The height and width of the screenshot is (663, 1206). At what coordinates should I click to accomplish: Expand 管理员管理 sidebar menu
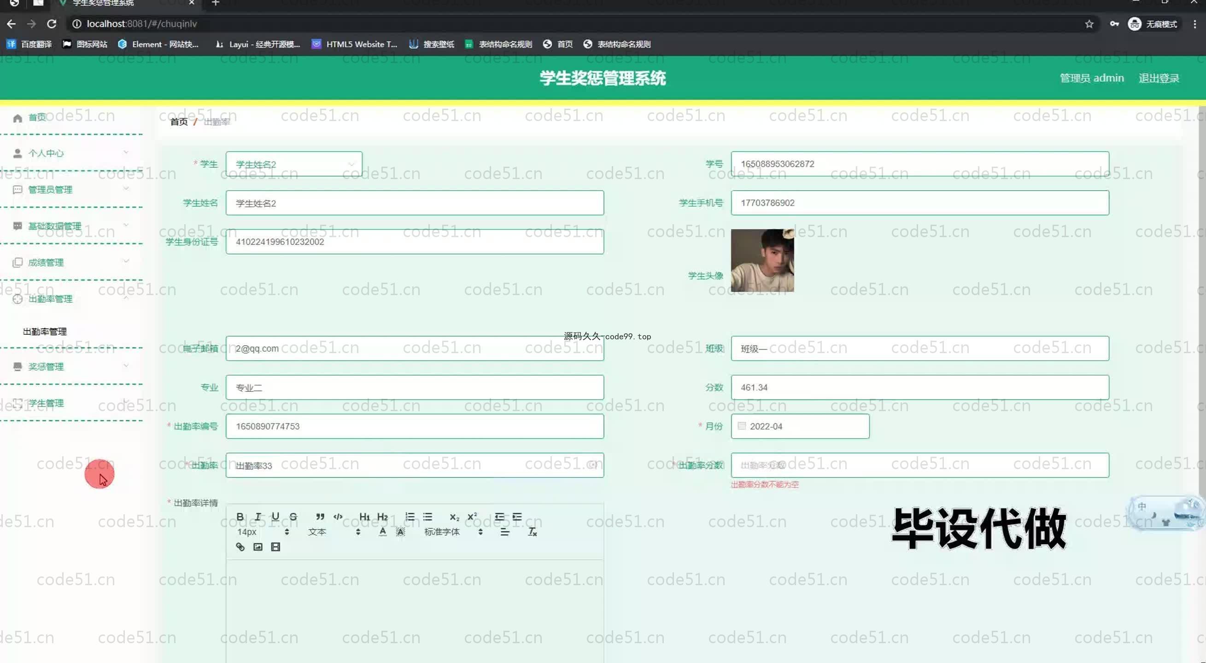pos(71,190)
